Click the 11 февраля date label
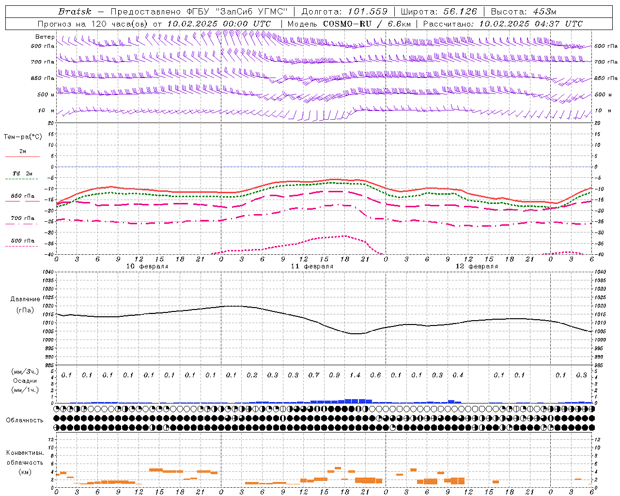The width and height of the screenshot is (620, 496). 312,266
